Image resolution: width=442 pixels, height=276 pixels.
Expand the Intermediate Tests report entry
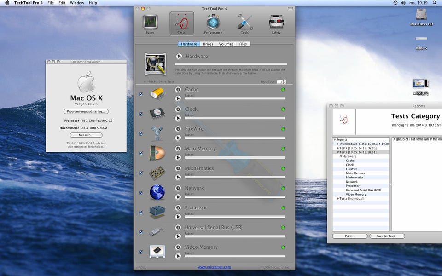click(338, 144)
